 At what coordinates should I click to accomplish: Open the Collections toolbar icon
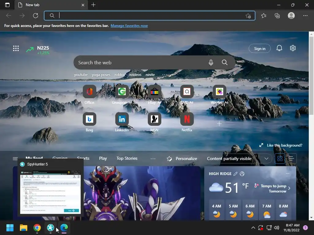coord(277,16)
